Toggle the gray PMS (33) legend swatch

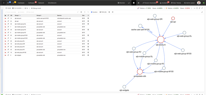coord(100,12)
